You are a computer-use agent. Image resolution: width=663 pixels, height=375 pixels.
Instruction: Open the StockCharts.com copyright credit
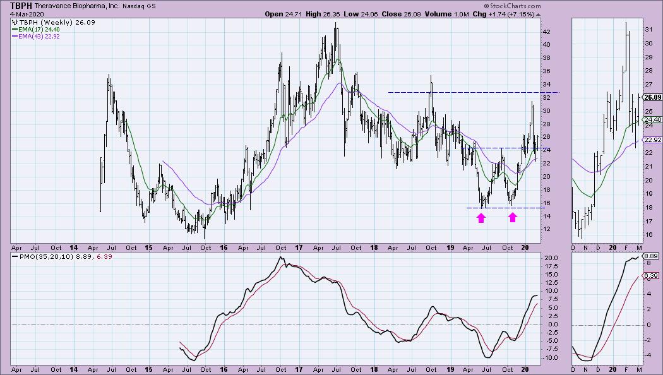[x=512, y=6]
